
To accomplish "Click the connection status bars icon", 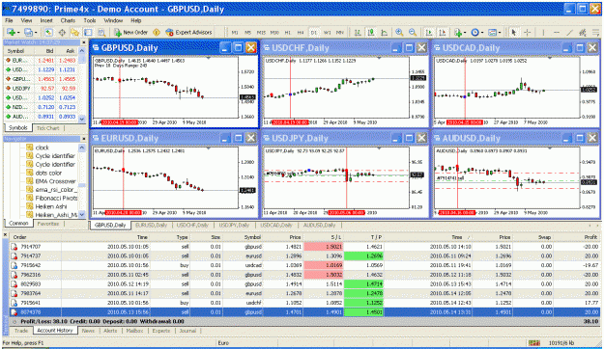I will (x=533, y=342).
